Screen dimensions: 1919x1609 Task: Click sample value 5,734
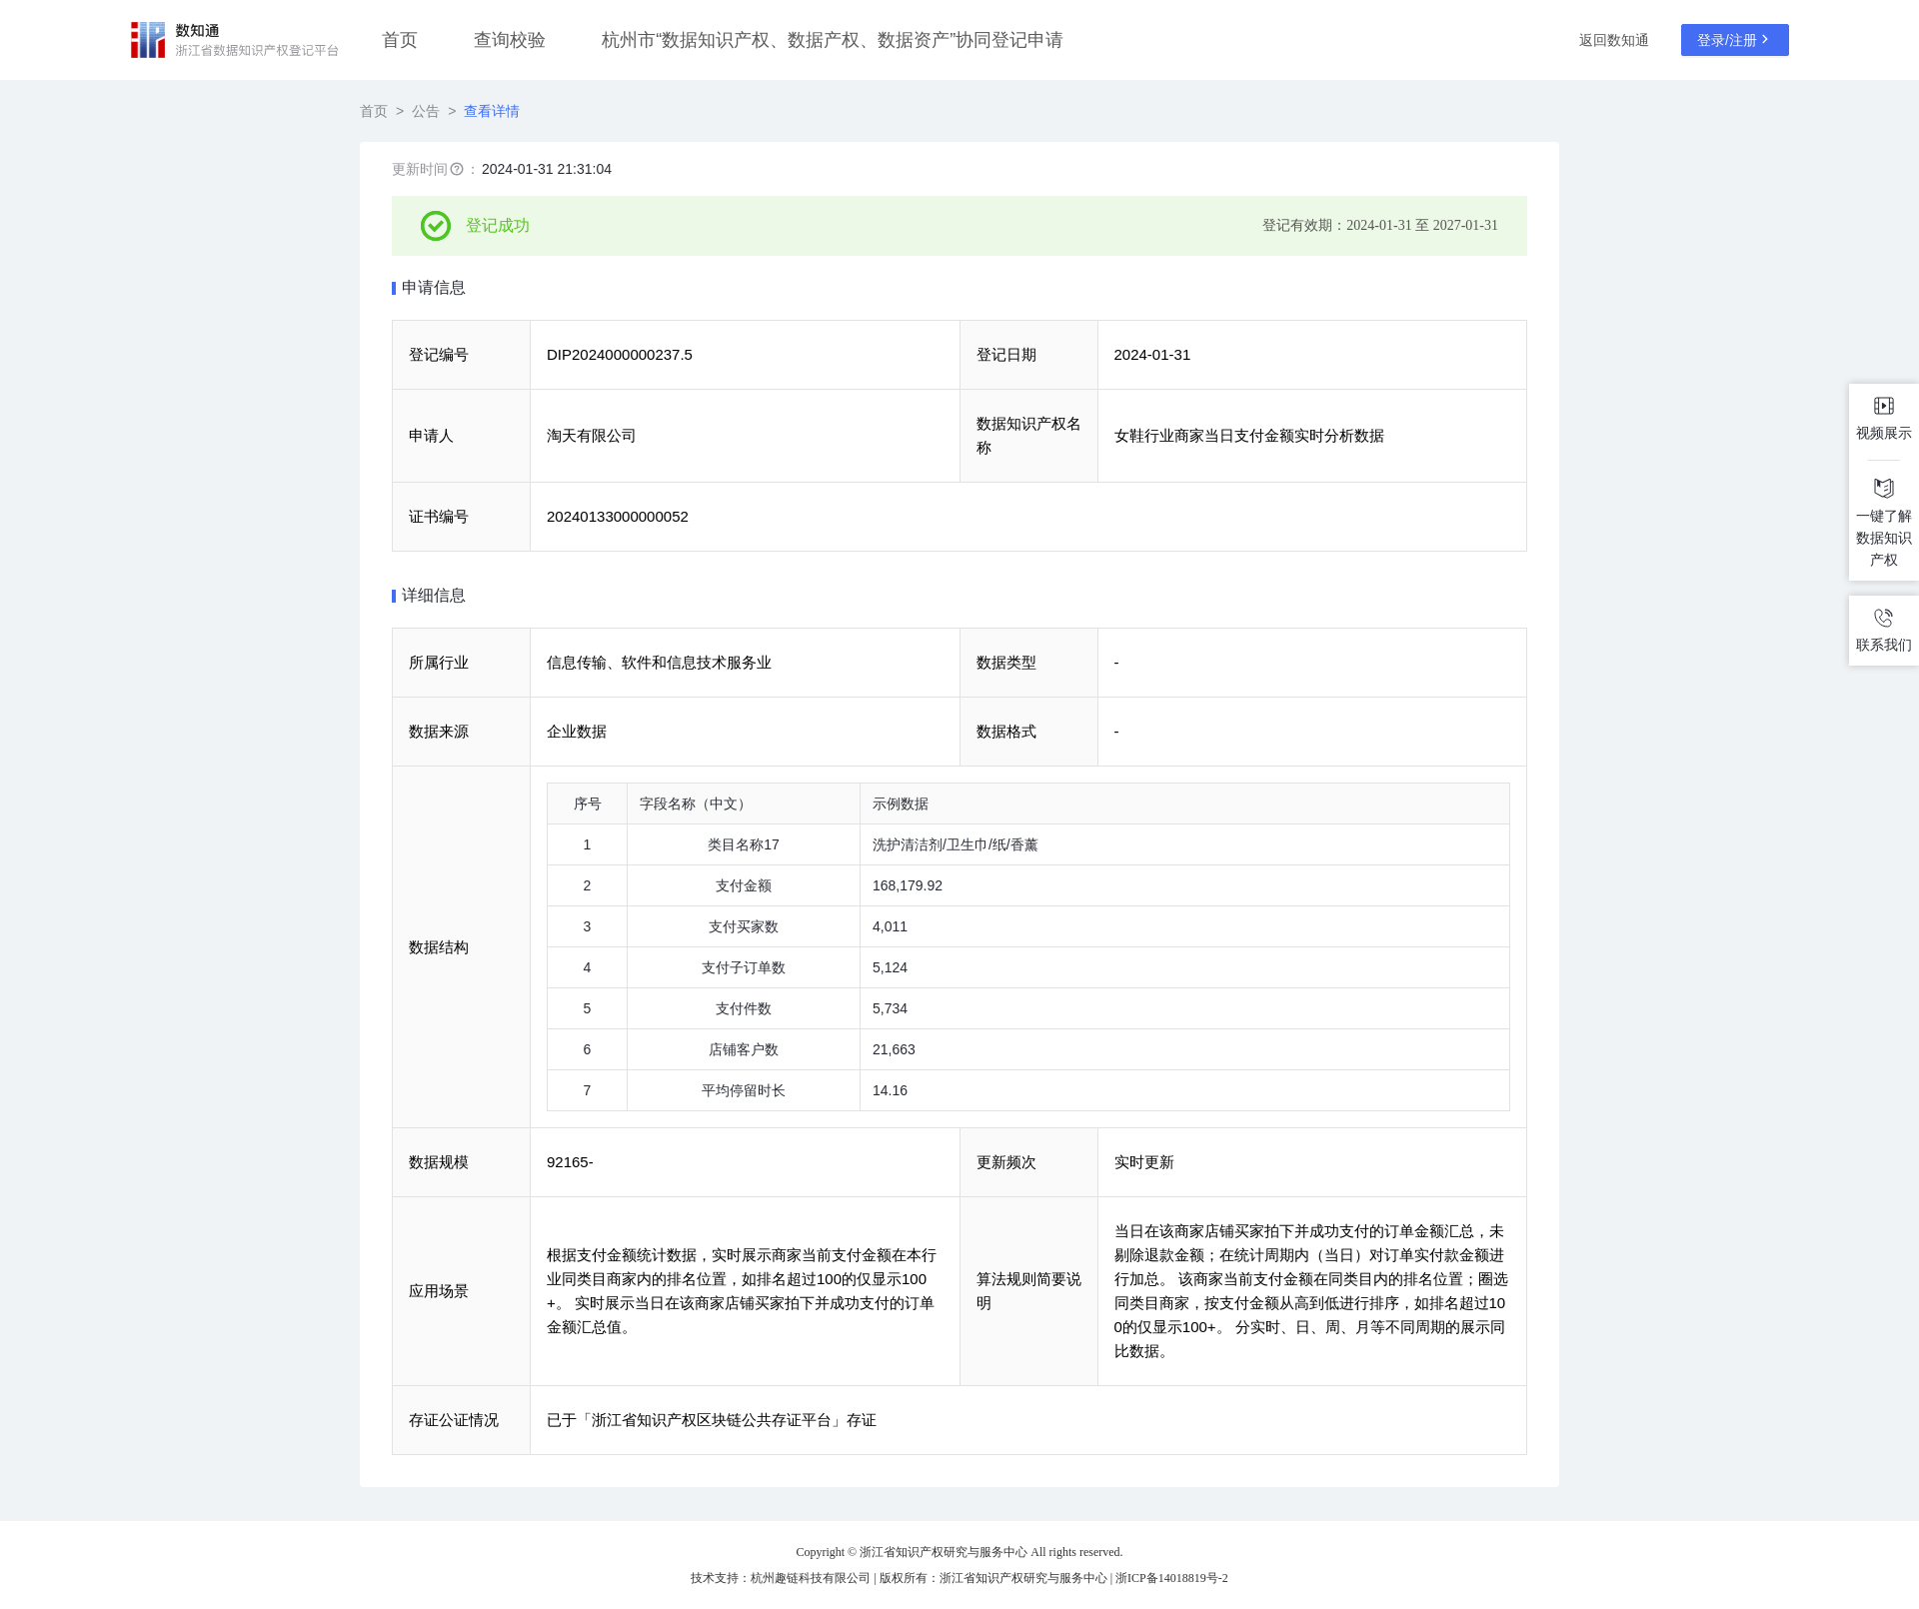[x=891, y=1009]
